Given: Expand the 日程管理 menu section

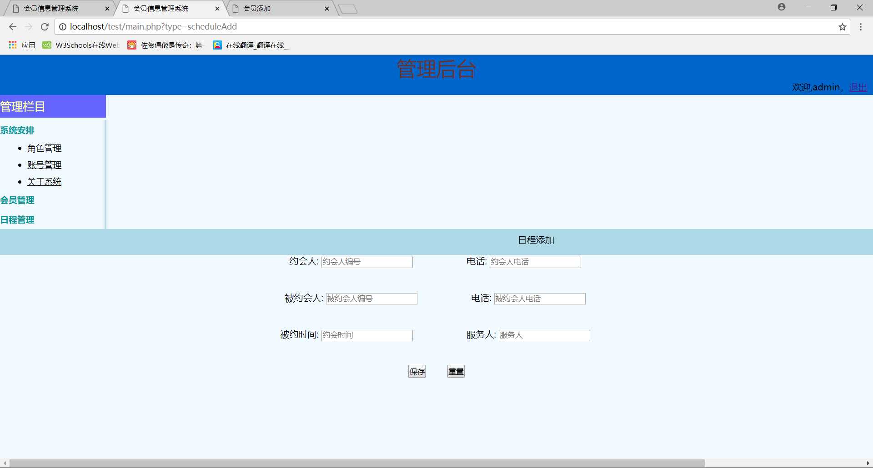Looking at the screenshot, I should coord(17,220).
